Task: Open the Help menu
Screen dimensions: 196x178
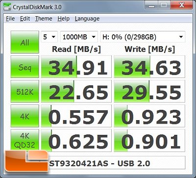Action: pos(64,19)
